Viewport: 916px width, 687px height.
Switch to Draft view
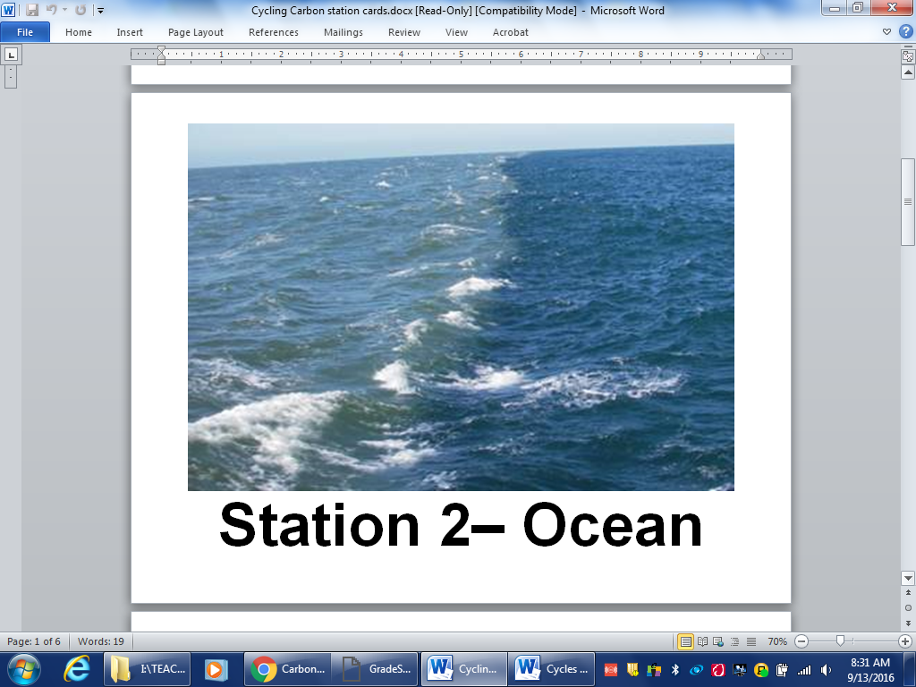tap(751, 641)
